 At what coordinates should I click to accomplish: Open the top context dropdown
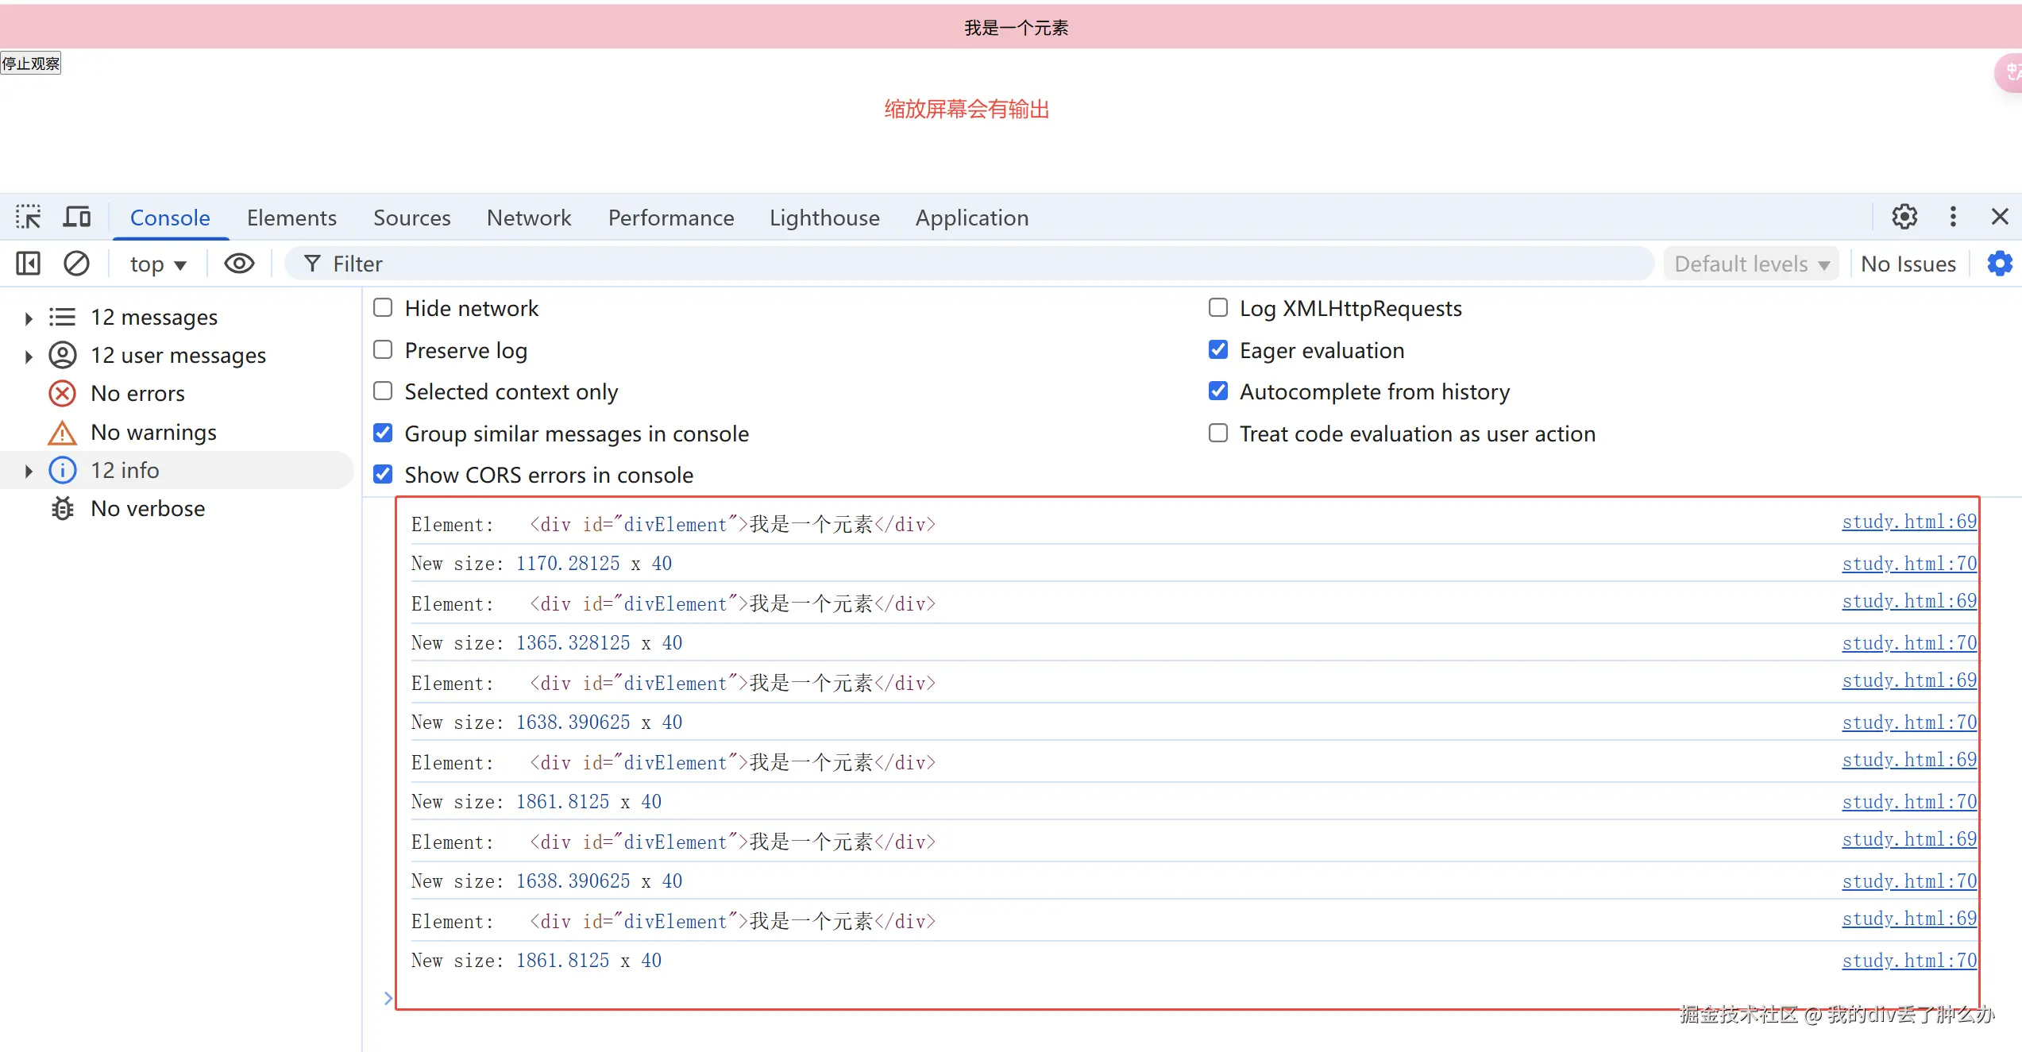[x=157, y=264]
